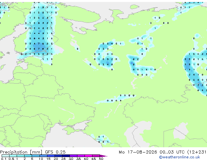Click the '(12+231' forecast run label
Image resolution: width=207 pixels, height=160 pixels.
[197, 152]
